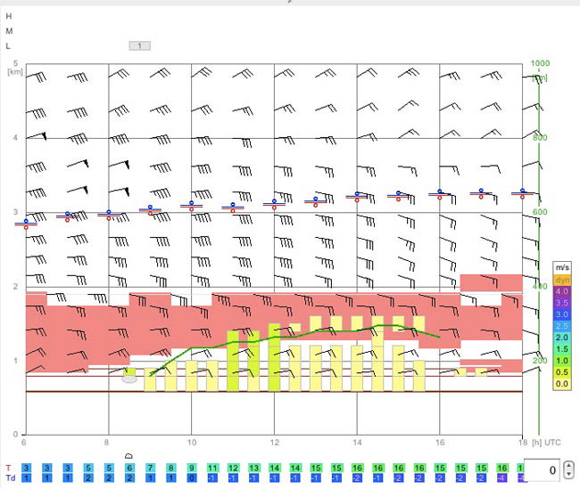This screenshot has width=580, height=489.
Task: Click the 12 hour label on time axis
Action: (274, 443)
